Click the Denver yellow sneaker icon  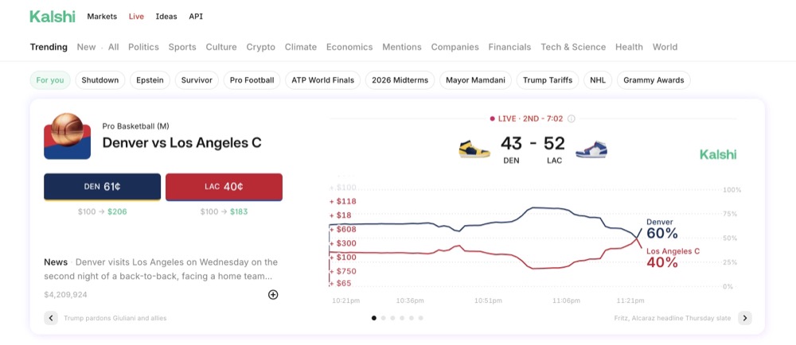pos(474,149)
